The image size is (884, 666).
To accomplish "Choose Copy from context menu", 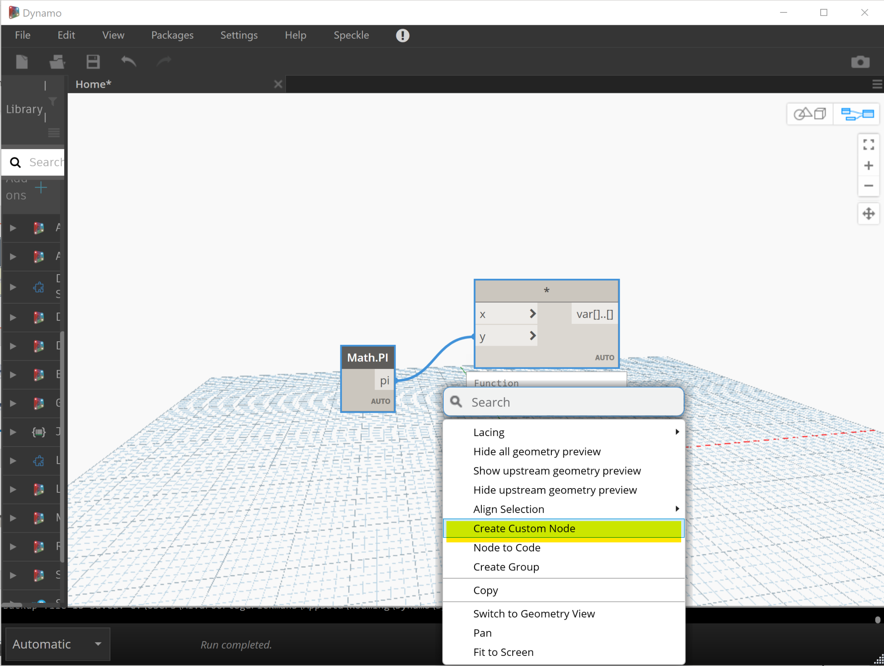I will (563, 590).
